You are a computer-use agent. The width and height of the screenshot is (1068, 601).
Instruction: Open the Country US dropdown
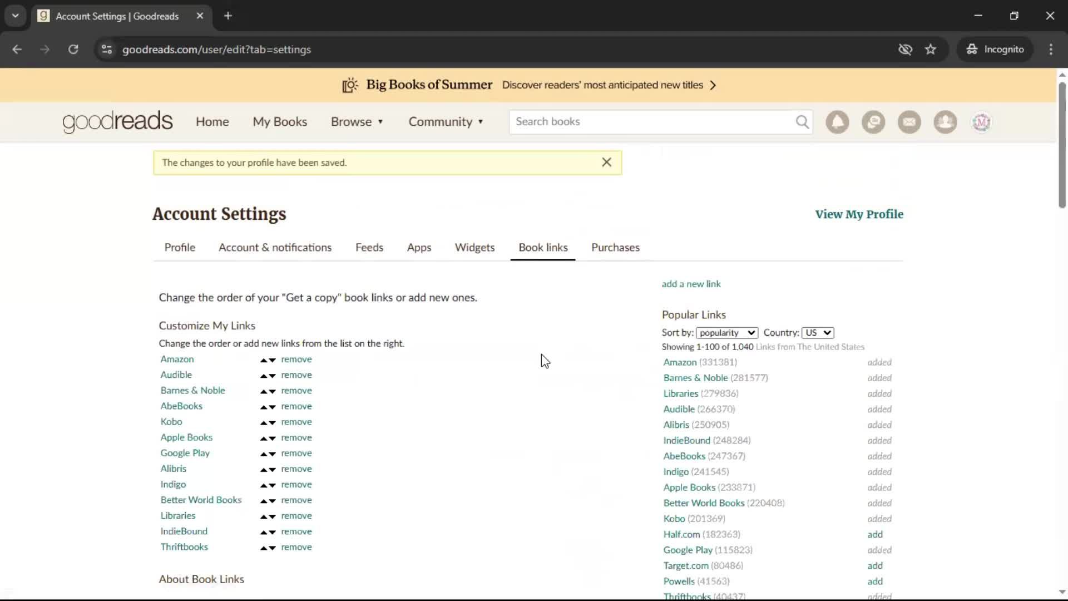pos(818,332)
